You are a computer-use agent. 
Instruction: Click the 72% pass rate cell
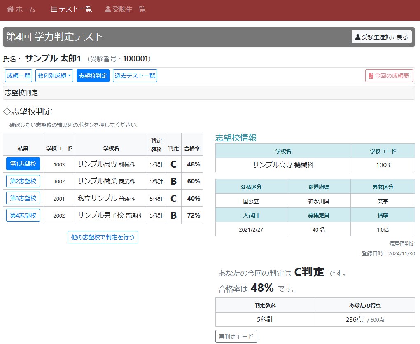192,215
